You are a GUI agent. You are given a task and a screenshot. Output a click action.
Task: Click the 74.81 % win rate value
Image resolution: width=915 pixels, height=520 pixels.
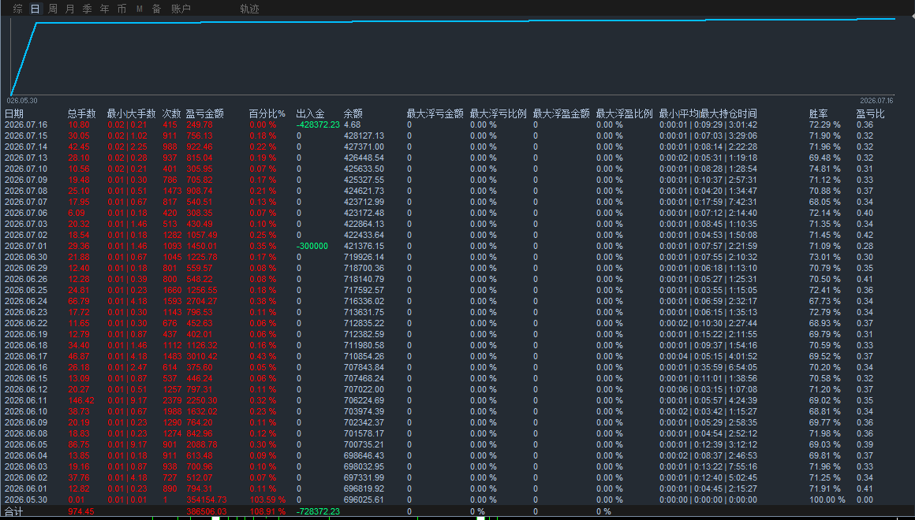click(x=824, y=169)
